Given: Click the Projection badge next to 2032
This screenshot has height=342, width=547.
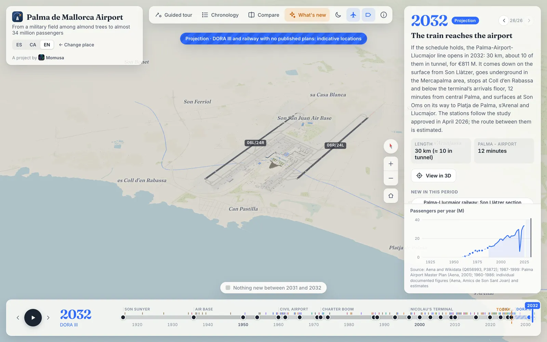Looking at the screenshot, I should click(x=465, y=21).
